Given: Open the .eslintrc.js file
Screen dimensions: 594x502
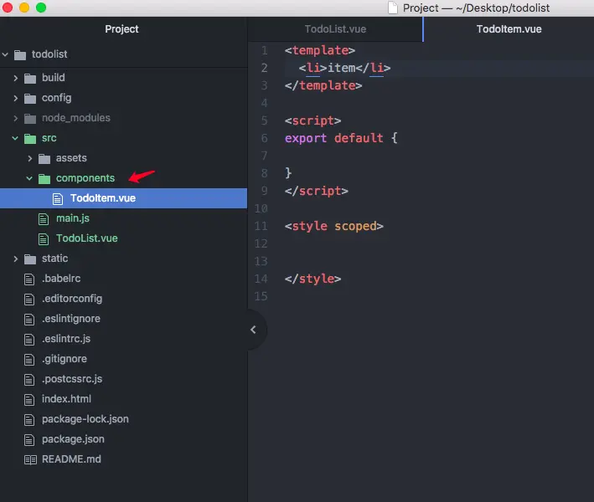Looking at the screenshot, I should (66, 339).
